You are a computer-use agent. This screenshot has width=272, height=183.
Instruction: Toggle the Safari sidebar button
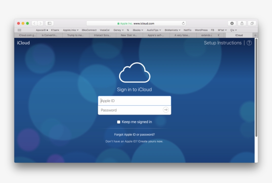[49, 23]
